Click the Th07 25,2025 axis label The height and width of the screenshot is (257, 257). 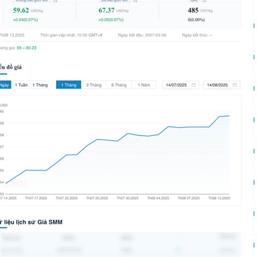97,198
